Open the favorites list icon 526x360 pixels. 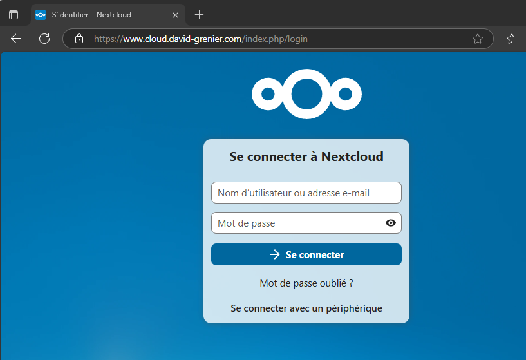coord(512,39)
